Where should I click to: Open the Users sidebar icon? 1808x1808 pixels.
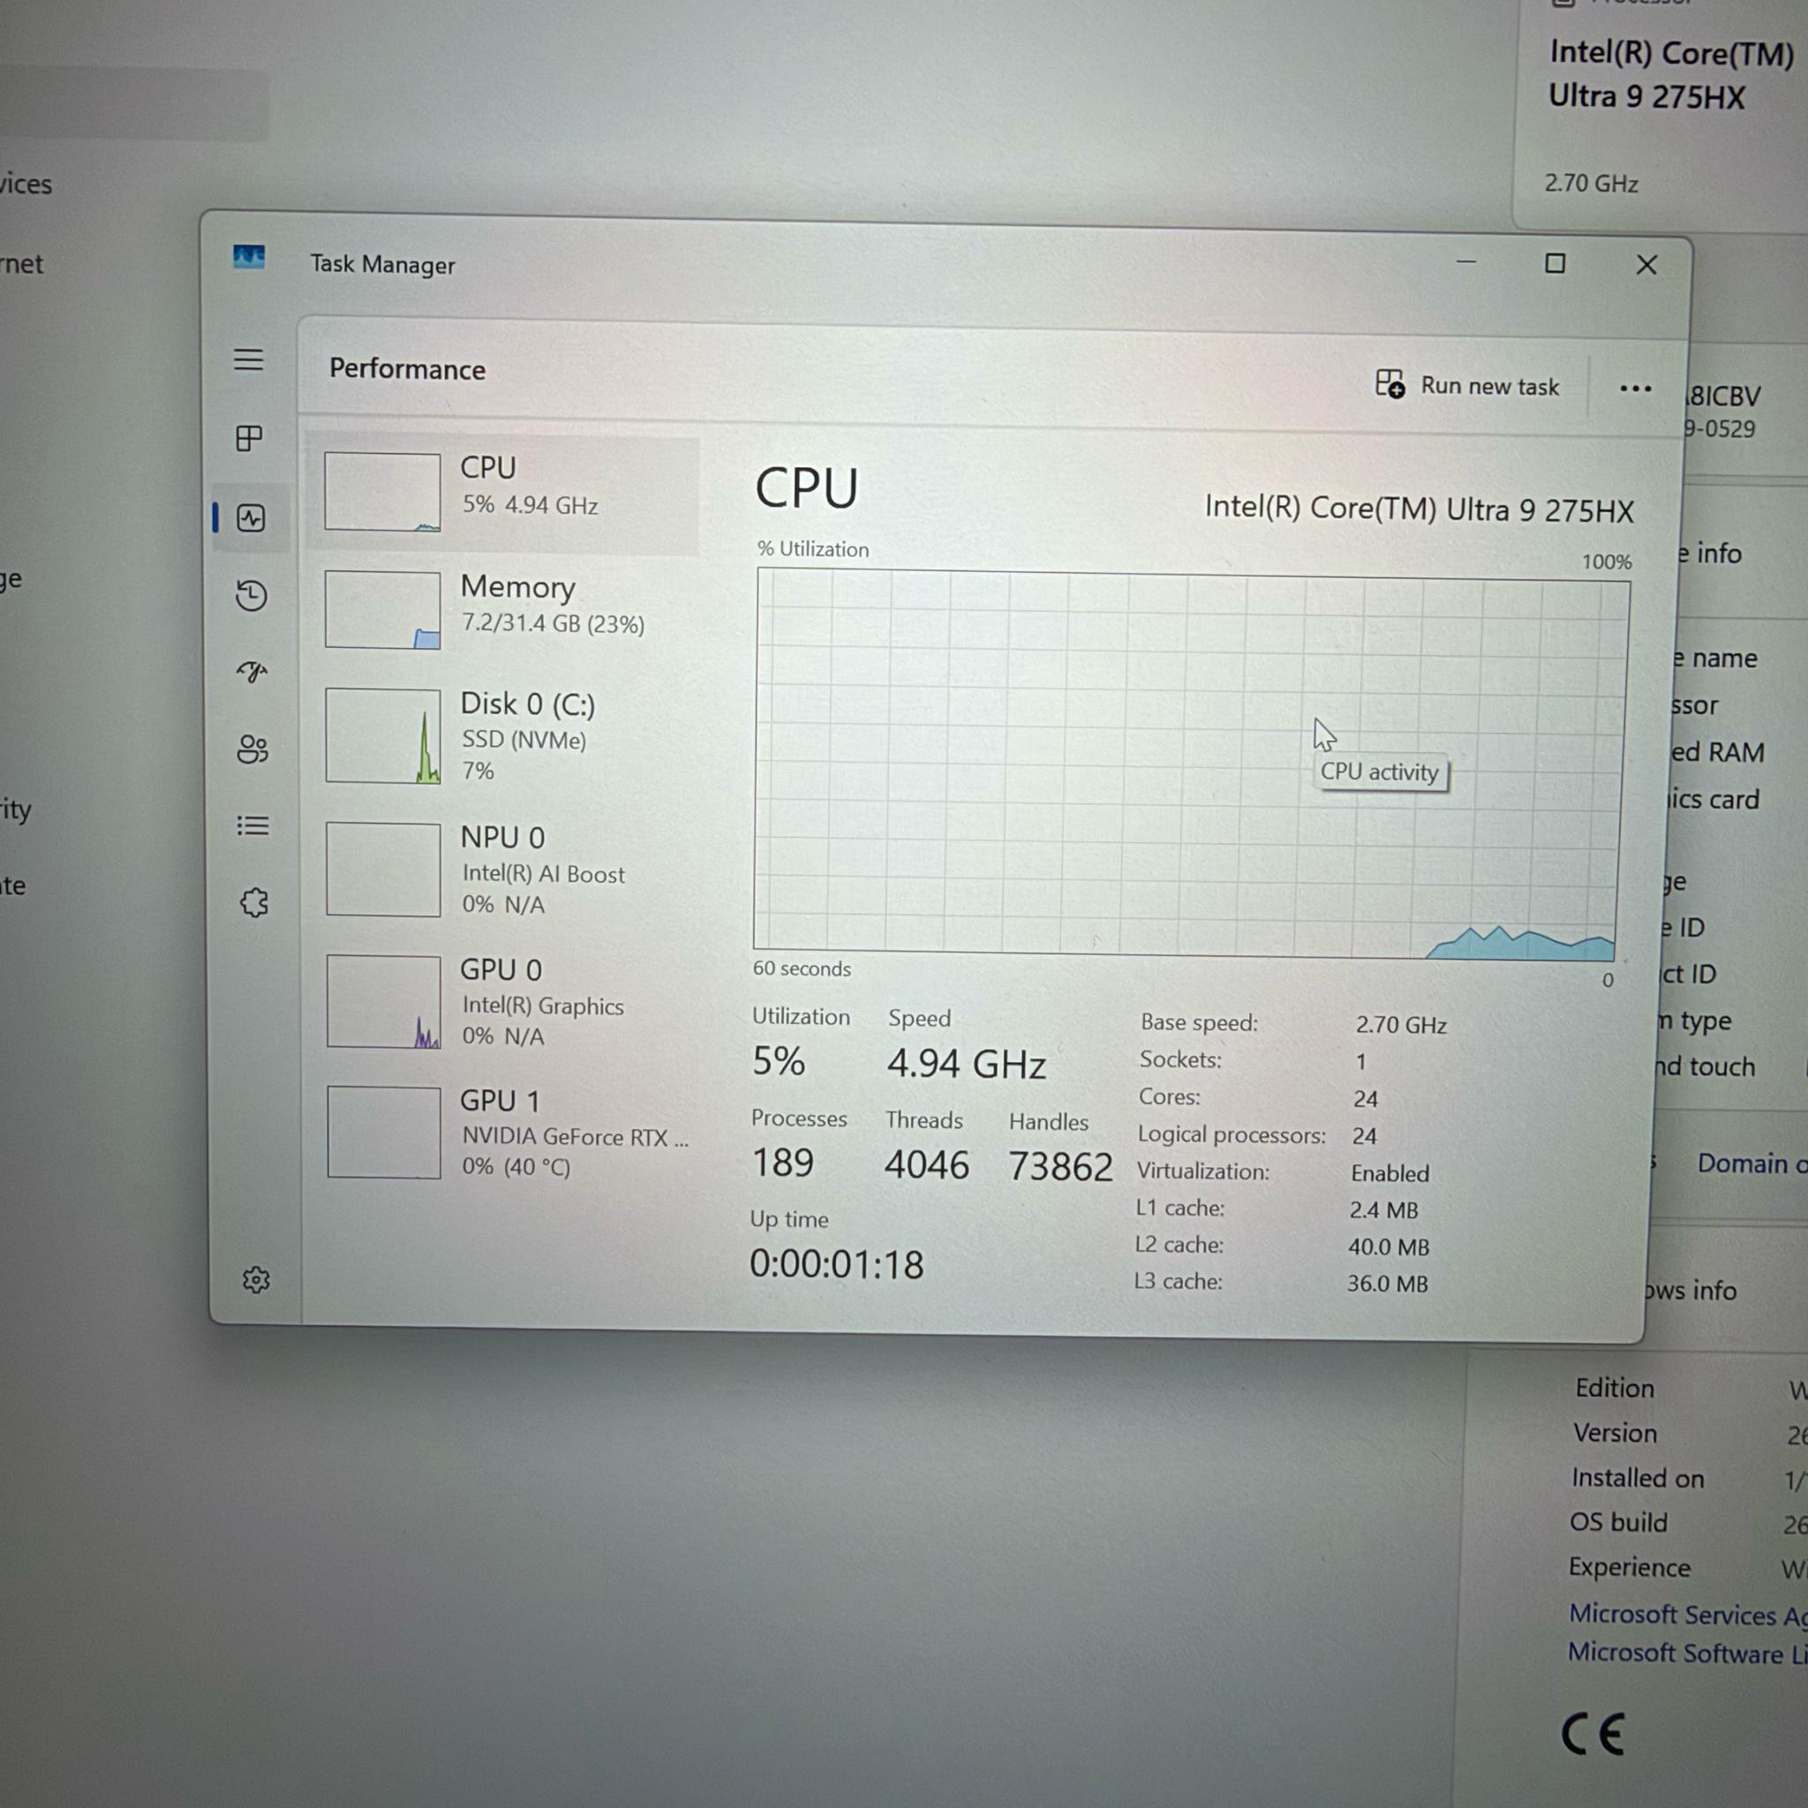point(252,749)
